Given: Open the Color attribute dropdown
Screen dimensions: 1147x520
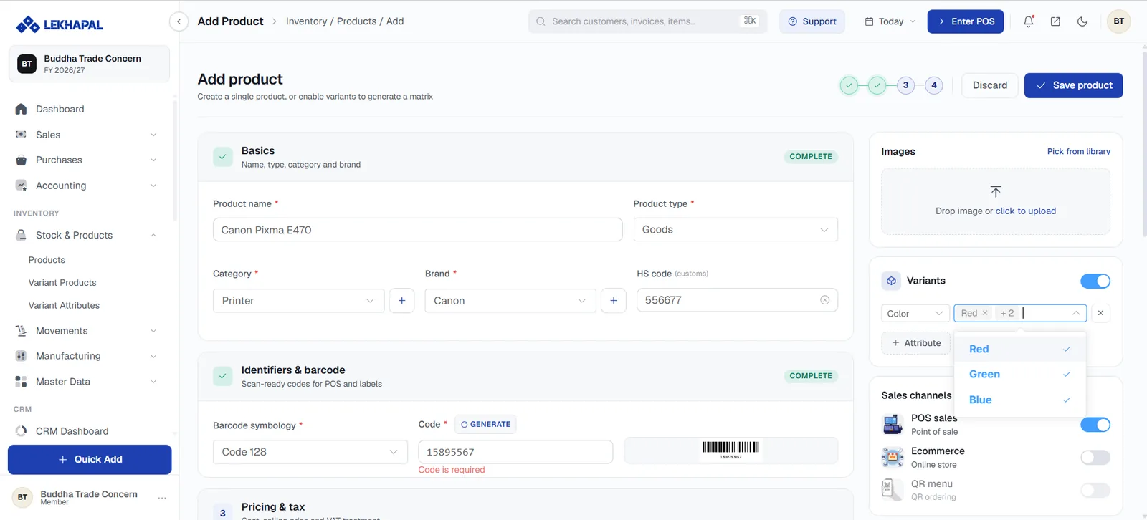Looking at the screenshot, I should (915, 313).
